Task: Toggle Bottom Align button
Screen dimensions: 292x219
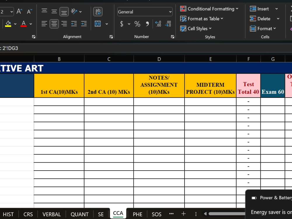Action: coord(64,12)
